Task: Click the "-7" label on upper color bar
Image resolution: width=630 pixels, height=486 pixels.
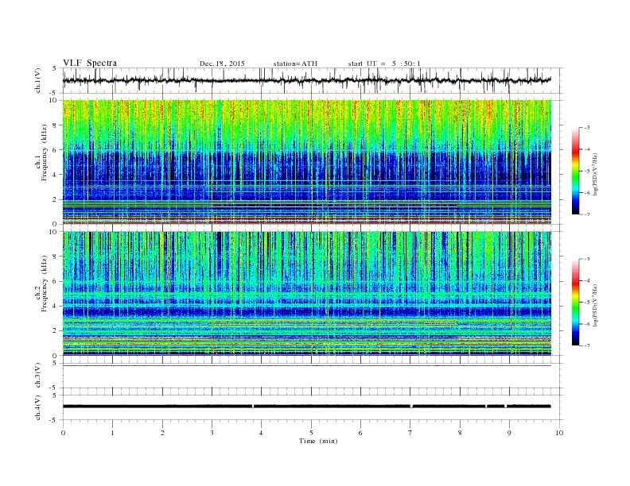Action: 587,214
